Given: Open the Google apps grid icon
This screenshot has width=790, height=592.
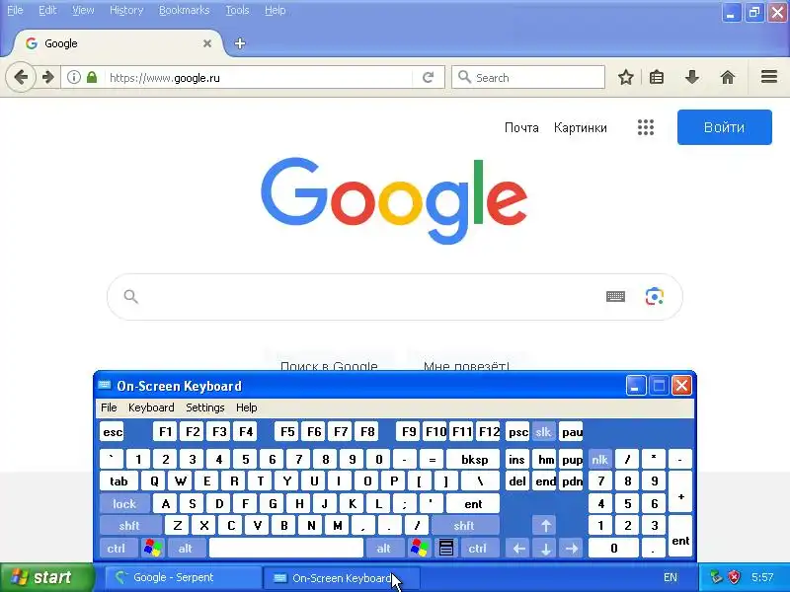Looking at the screenshot, I should [646, 127].
